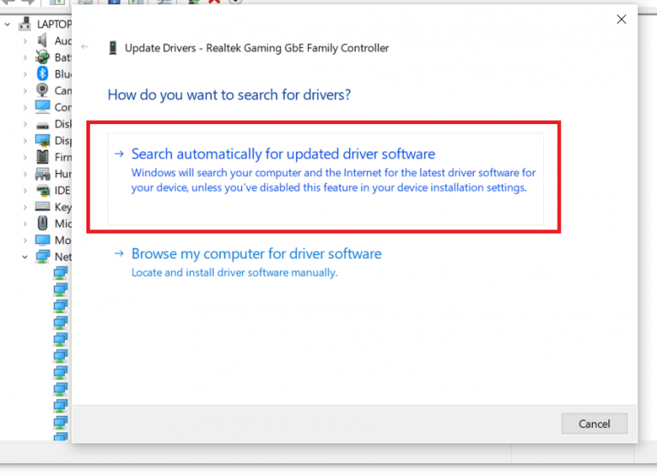Select the Monitors category icon
657x475 pixels.
point(42,240)
